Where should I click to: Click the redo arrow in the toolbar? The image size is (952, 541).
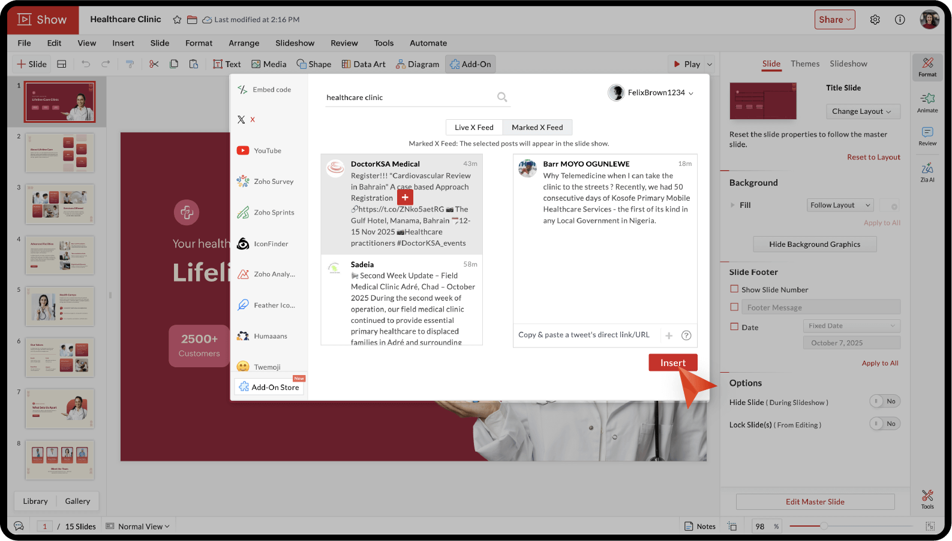click(106, 64)
